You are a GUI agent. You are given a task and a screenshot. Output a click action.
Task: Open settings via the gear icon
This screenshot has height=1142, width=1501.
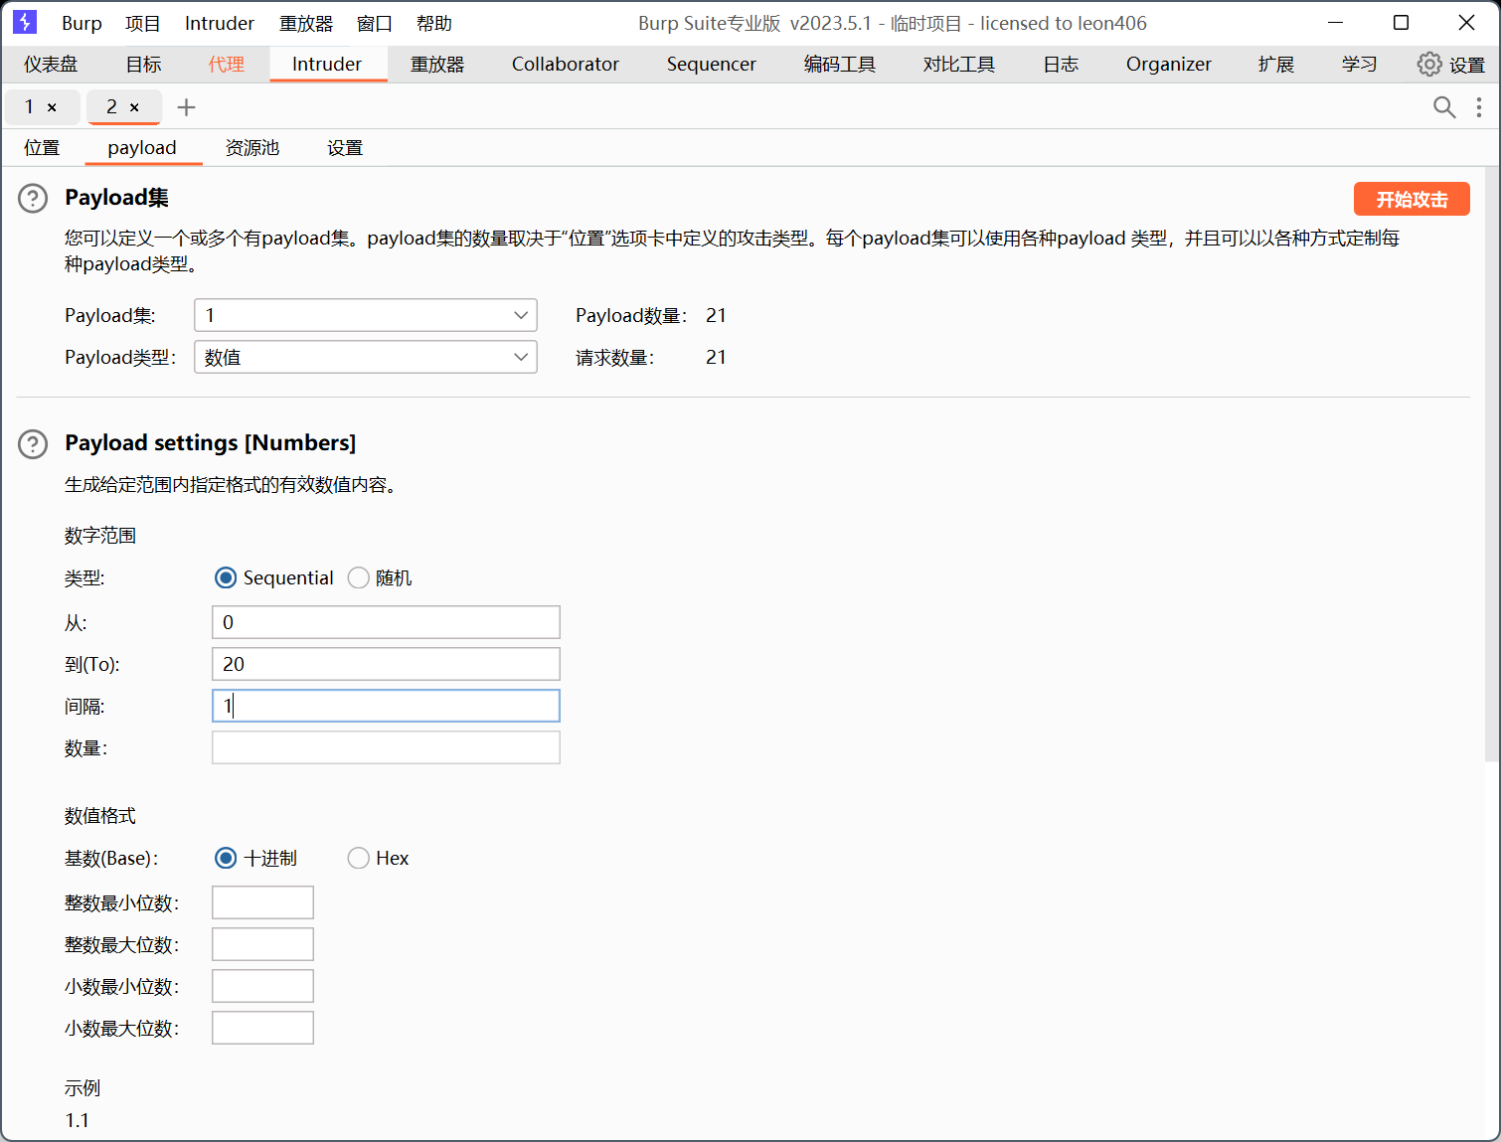(1429, 64)
